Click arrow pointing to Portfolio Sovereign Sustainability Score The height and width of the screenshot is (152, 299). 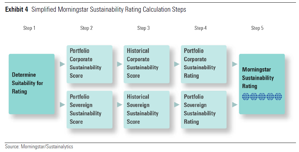[62, 105]
